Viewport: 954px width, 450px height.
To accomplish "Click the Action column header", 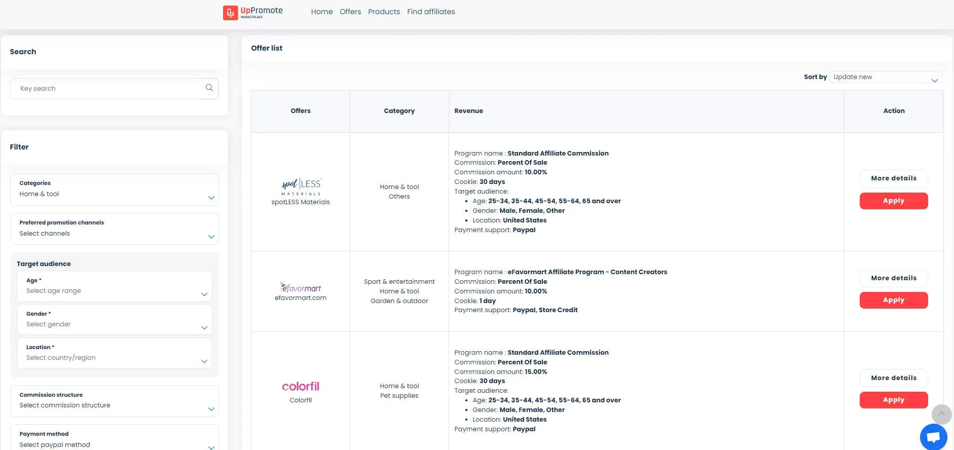I will click(894, 111).
